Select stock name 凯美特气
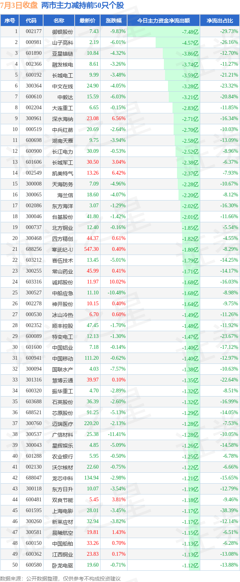This screenshot has width=240, height=582. tap(63, 173)
